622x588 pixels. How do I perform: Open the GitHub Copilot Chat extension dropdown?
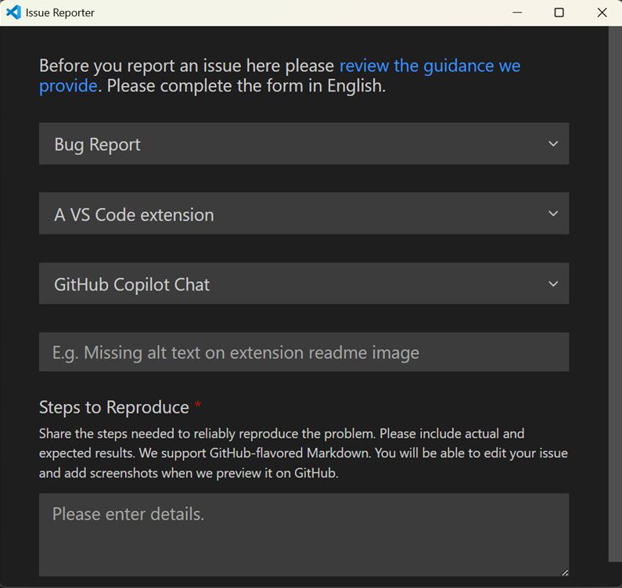(304, 284)
